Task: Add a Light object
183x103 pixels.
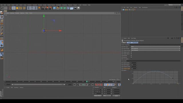Action: [x=79, y=8]
